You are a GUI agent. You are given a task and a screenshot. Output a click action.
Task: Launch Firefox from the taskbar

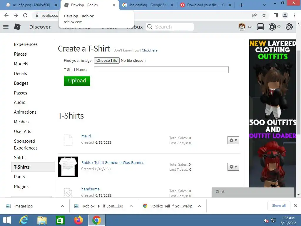tap(78, 220)
